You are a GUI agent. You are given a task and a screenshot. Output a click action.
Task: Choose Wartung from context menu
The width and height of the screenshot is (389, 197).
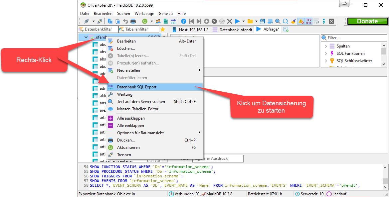(x=155, y=94)
